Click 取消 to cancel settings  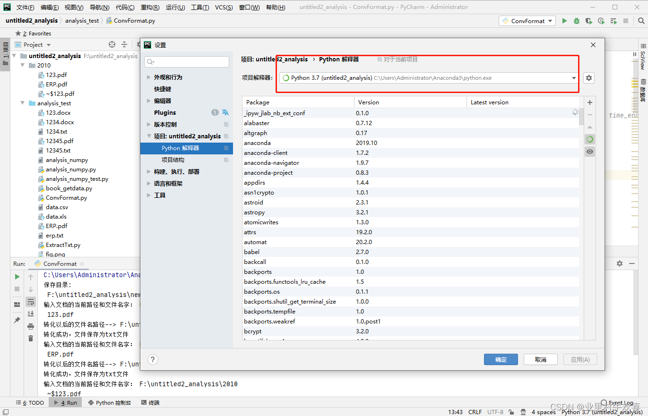click(541, 359)
